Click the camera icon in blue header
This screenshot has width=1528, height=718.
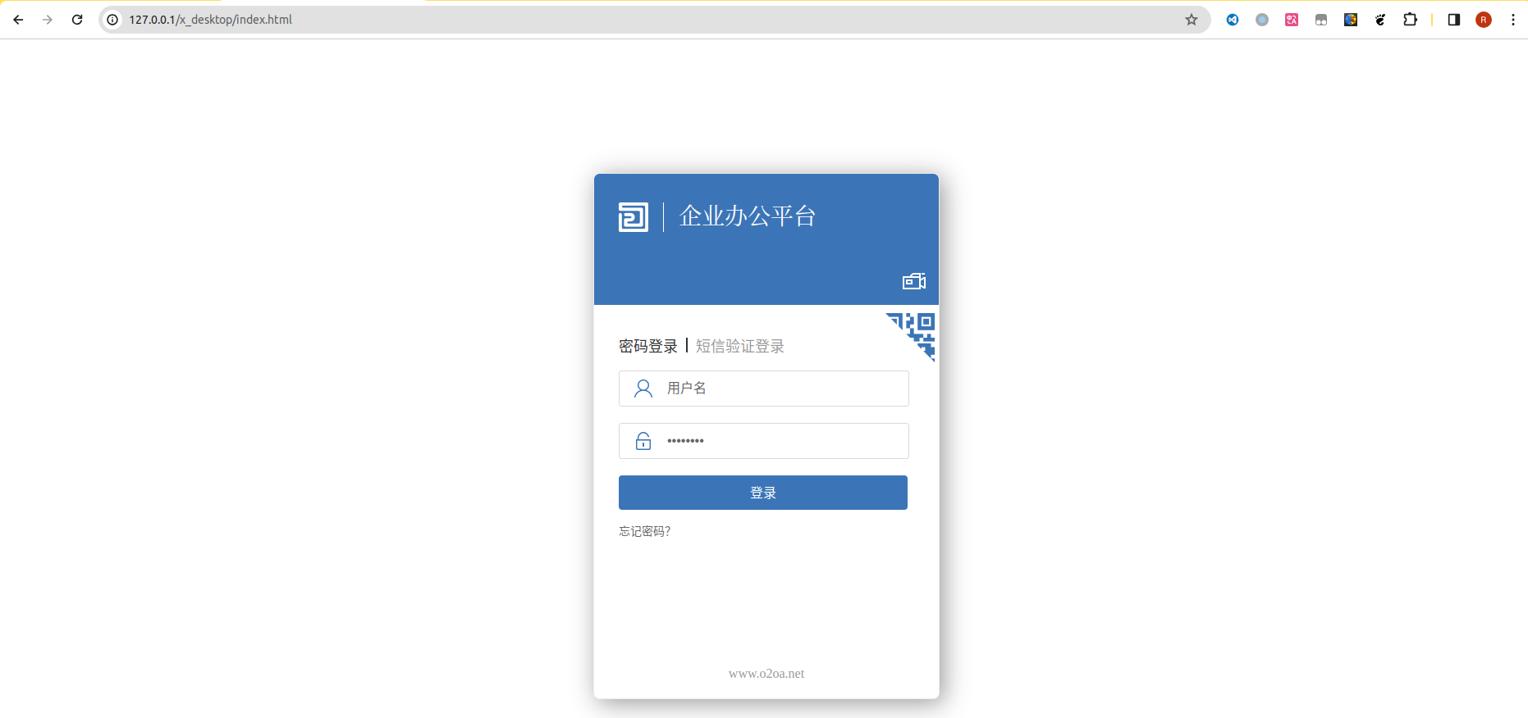[x=913, y=281]
